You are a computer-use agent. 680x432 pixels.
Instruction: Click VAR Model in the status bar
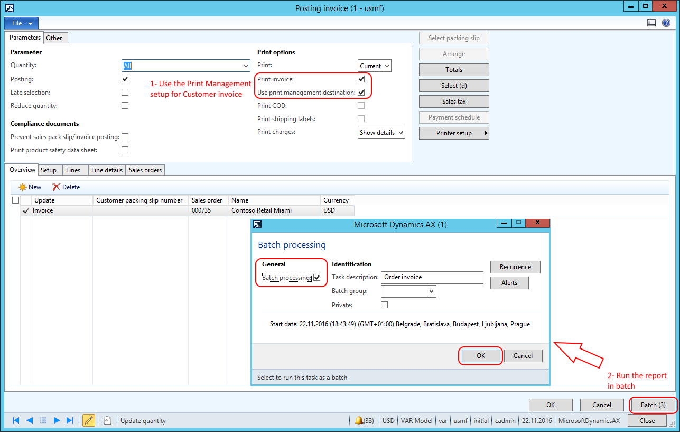[416, 421]
